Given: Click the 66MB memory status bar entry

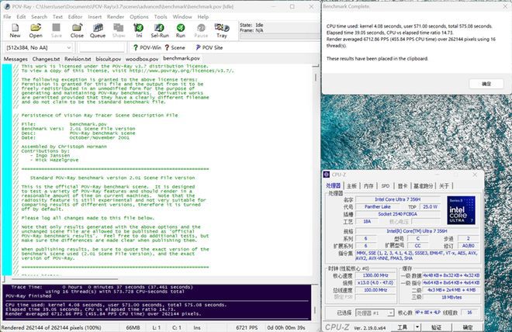Looking at the screenshot, I should coord(133,327).
